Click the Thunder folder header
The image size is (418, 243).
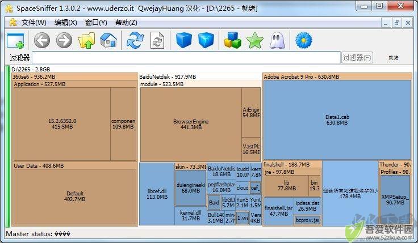[x=395, y=165]
